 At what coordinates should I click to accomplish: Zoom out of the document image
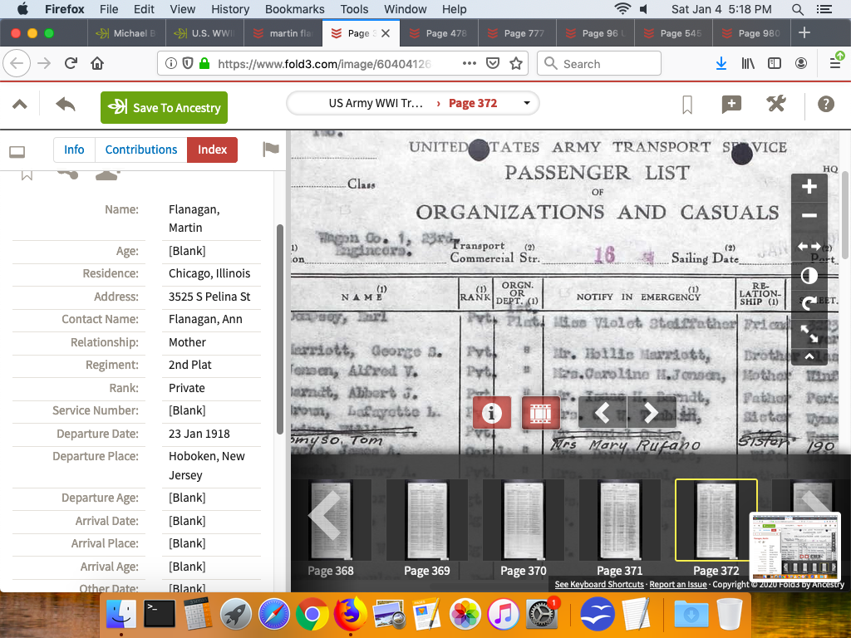click(809, 216)
